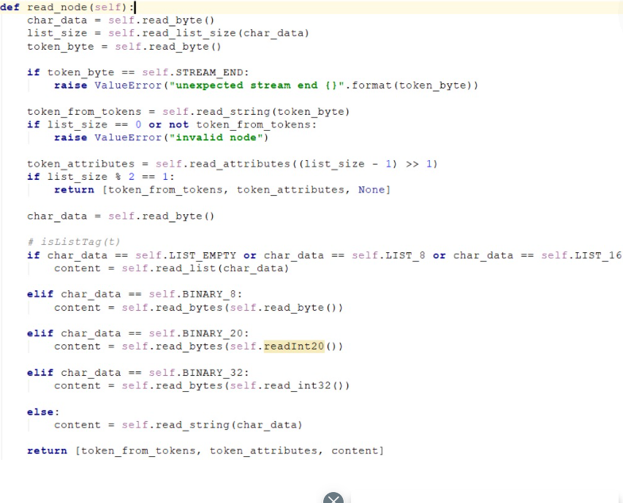Click the LIST_8 constant
Screen dimensions: 623x503
[405, 255]
